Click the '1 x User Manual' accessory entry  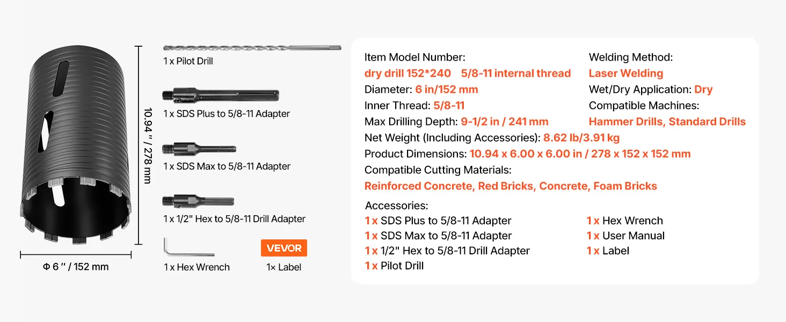(625, 236)
